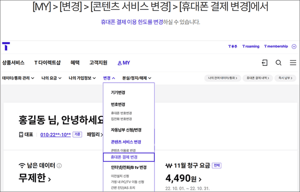This screenshot has height=192, width=300.
Task: Expand the 나의 가입정보 dropdown
Action: [82, 78]
